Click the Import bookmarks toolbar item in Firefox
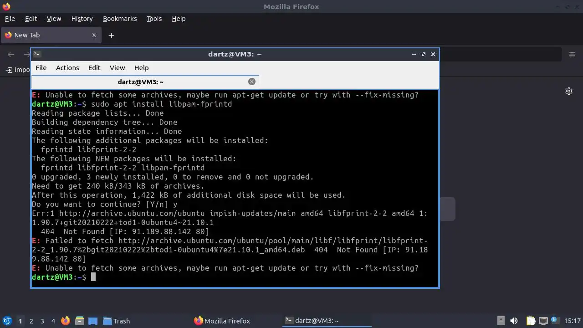The width and height of the screenshot is (583, 328). pos(18,70)
